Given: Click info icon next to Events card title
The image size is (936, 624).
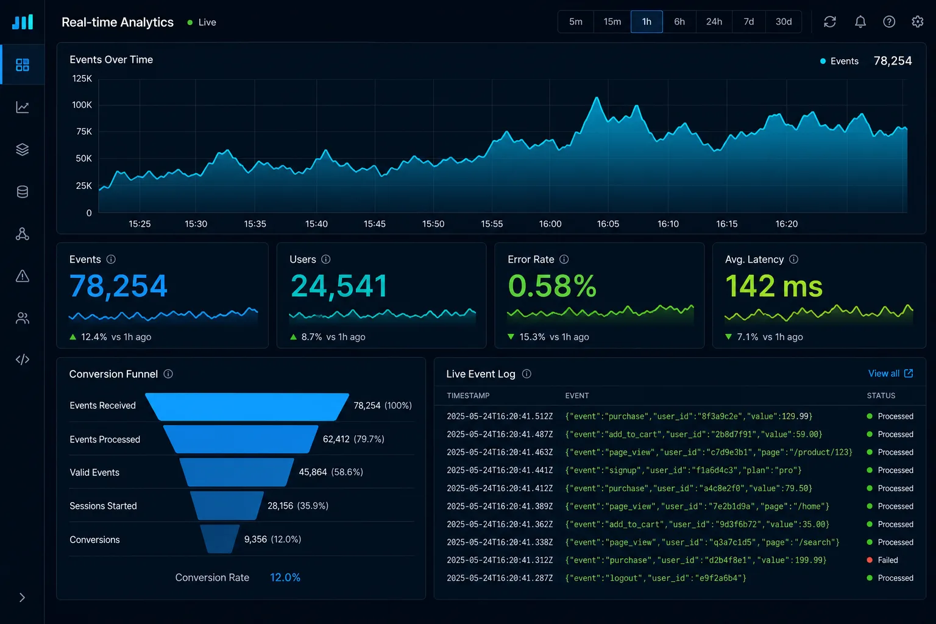Looking at the screenshot, I should 111,259.
